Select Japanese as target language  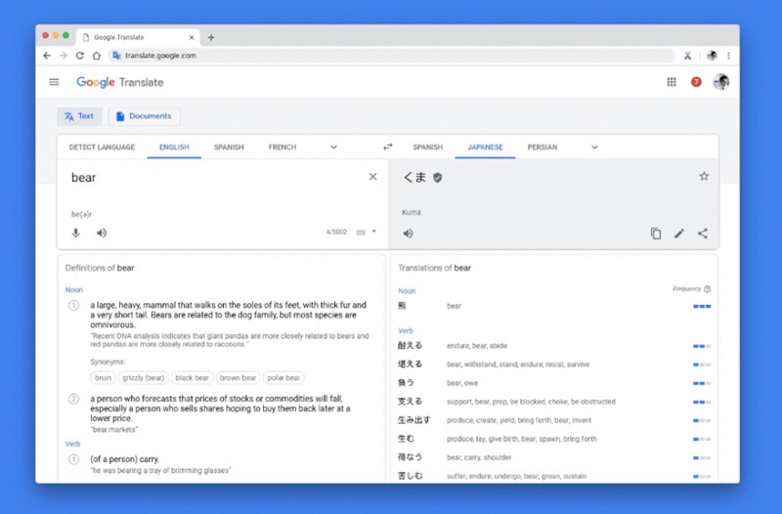pyautogui.click(x=485, y=148)
